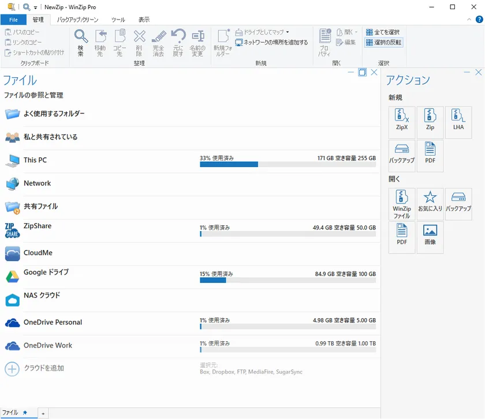The height and width of the screenshot is (419, 485).
Task: Toggle 選択の反転 invert selection
Action: (x=384, y=43)
